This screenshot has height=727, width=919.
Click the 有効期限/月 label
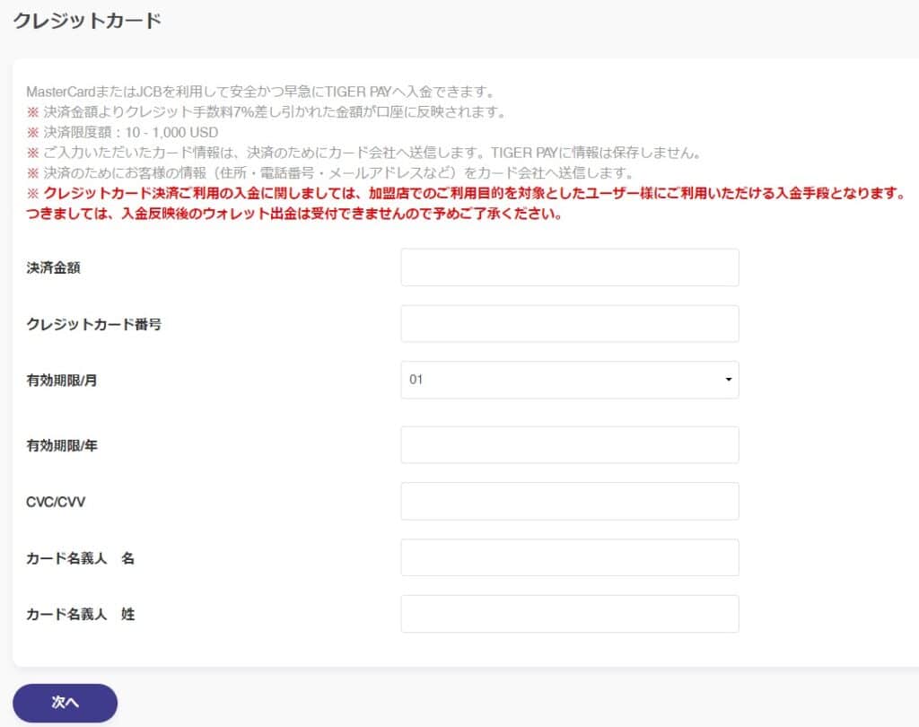62,381
